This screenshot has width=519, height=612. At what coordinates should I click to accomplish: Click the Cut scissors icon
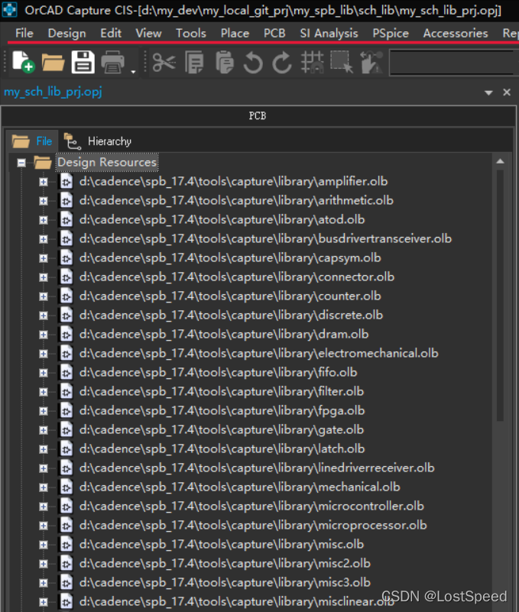point(164,63)
